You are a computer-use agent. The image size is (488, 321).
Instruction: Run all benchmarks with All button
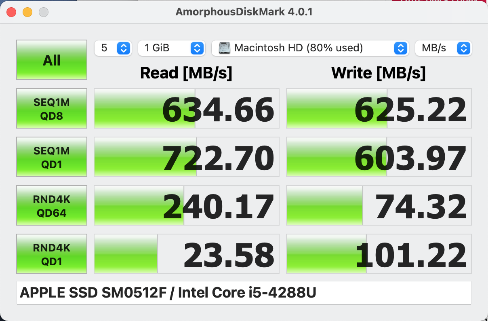point(52,60)
